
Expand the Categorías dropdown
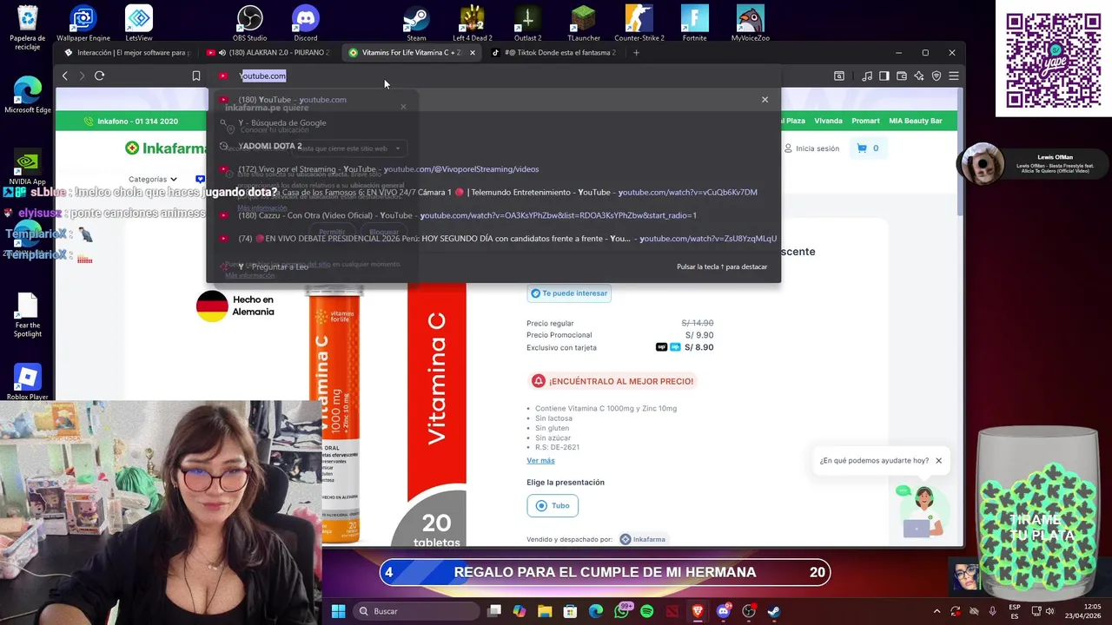(x=153, y=179)
